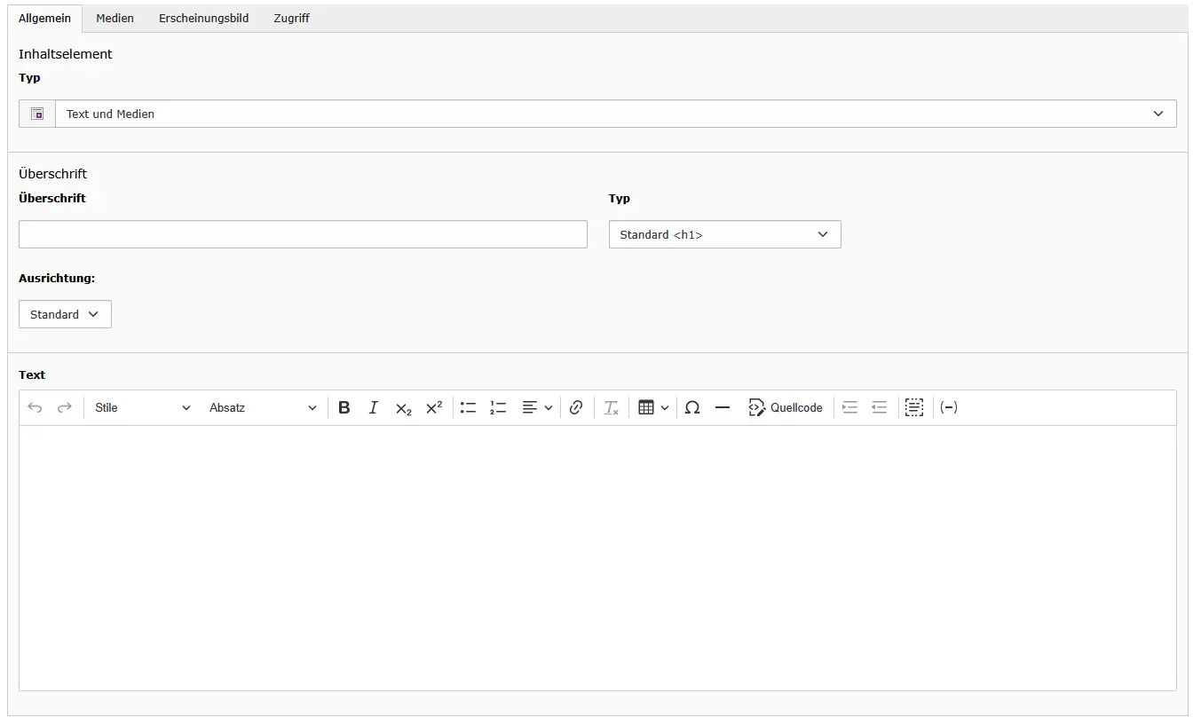Image resolution: width=1193 pixels, height=725 pixels.
Task: Click the select all icon
Action: coord(914,408)
